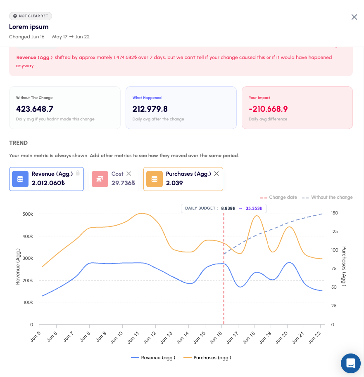Open the chat support bubble
Viewport: 364px width, 377px height.
(350, 363)
